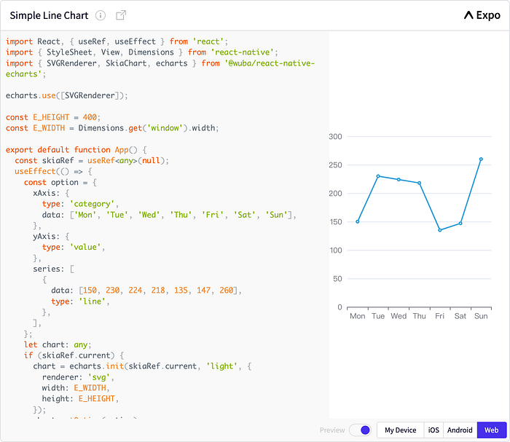
Task: Click the Wed data point on chart
Action: (x=399, y=179)
